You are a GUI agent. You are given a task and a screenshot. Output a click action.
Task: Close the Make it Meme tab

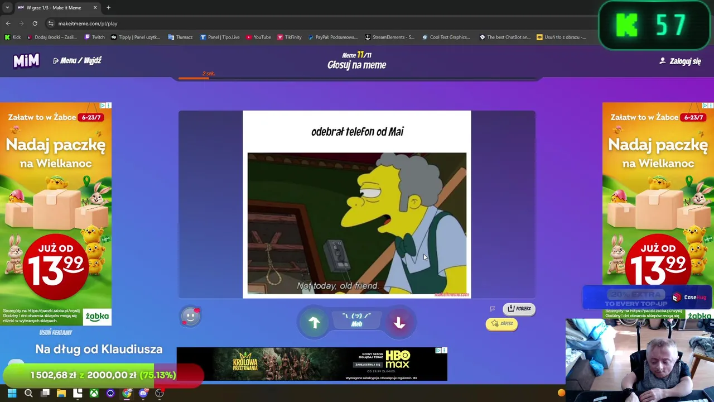click(95, 7)
